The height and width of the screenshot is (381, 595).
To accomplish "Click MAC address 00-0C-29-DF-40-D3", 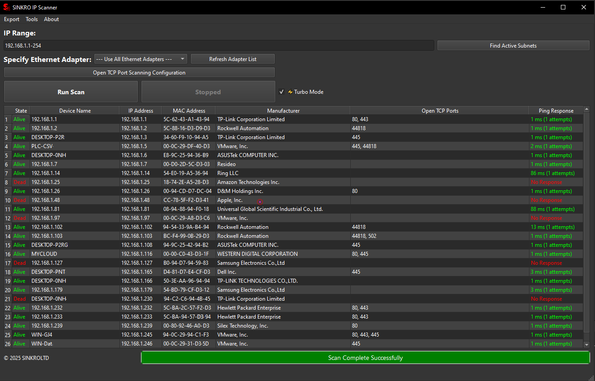I will click(186, 146).
